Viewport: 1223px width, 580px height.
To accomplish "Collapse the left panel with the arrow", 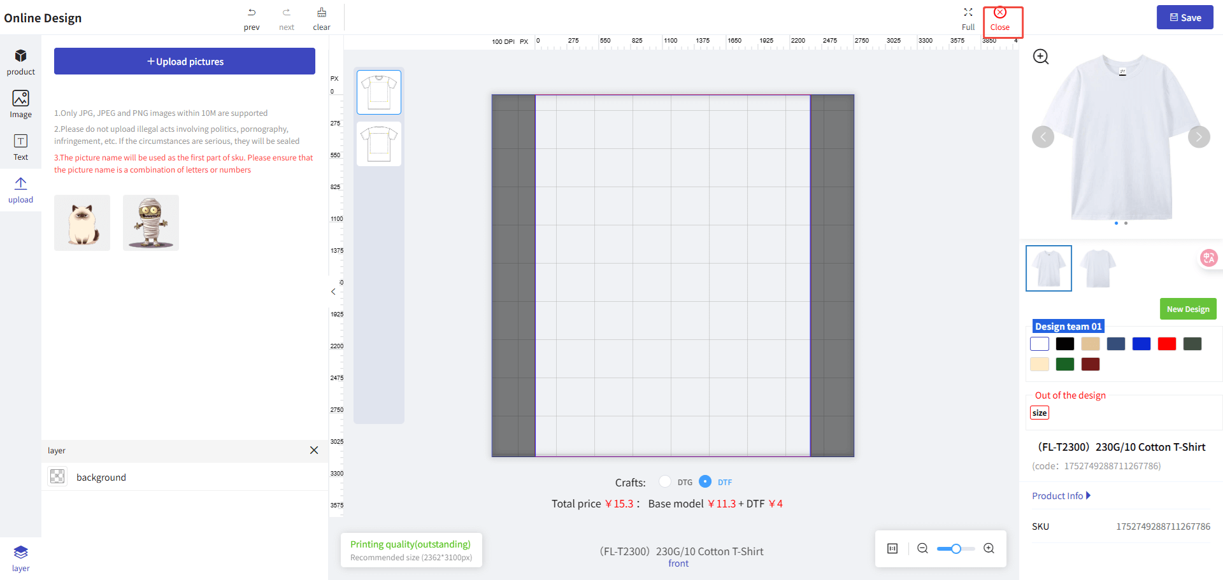I will [x=333, y=292].
